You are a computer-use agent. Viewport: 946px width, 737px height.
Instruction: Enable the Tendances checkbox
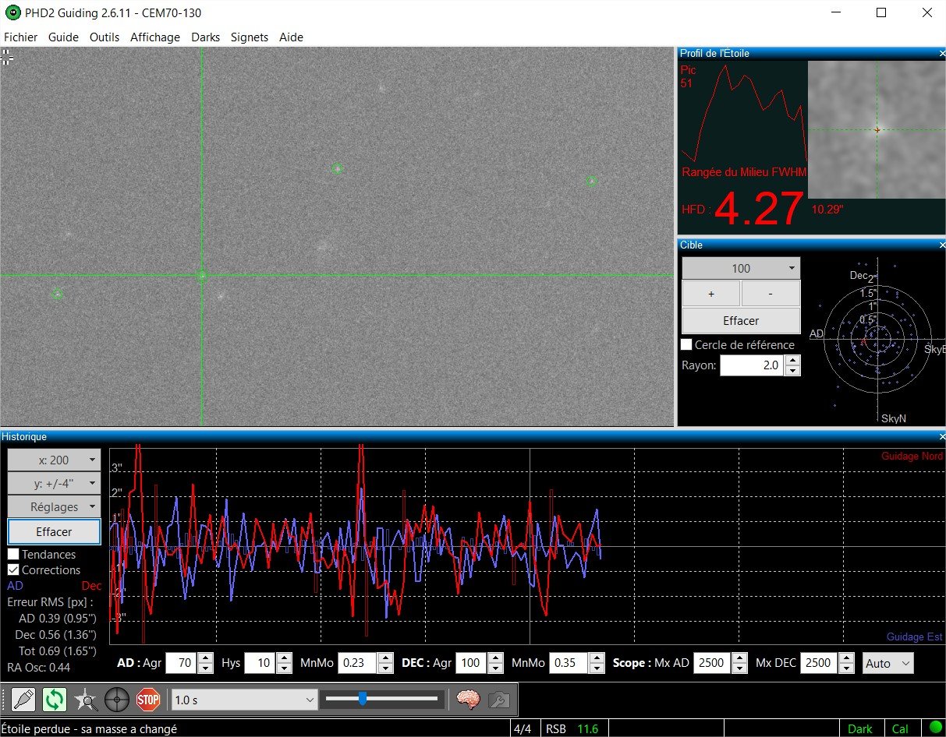(x=13, y=555)
